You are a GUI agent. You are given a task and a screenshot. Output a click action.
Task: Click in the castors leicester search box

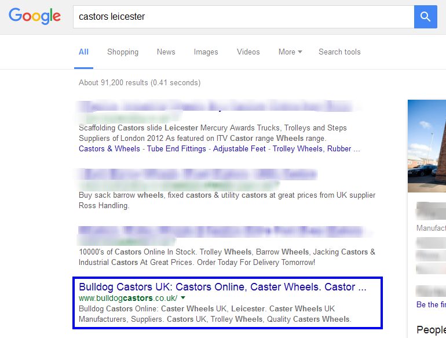tap(243, 17)
